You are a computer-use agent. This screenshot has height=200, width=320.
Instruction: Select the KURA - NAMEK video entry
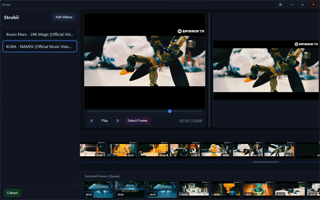(x=40, y=46)
